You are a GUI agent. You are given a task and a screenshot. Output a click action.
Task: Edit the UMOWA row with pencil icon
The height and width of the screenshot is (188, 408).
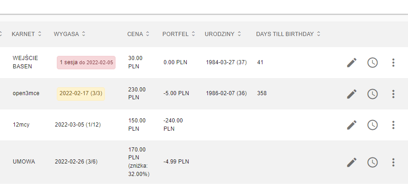(352, 162)
